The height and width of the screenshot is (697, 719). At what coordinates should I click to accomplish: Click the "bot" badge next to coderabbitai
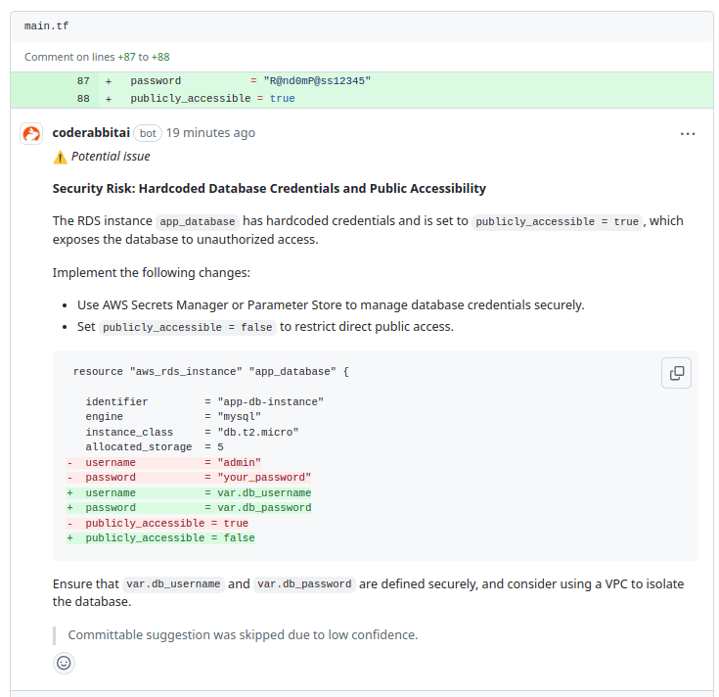[148, 133]
